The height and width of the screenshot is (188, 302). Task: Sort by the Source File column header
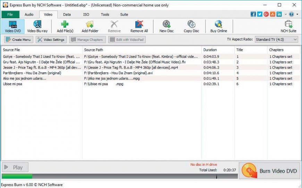pos(42,50)
